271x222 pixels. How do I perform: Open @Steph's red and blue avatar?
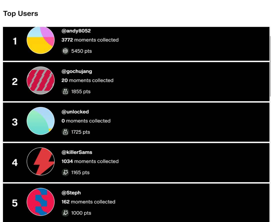click(40, 202)
